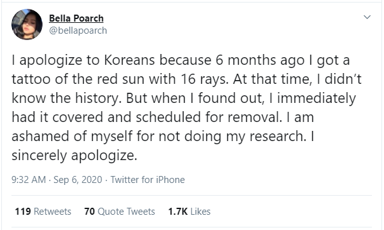Click the word "Likes" label
The width and height of the screenshot is (384, 230).
201,212
